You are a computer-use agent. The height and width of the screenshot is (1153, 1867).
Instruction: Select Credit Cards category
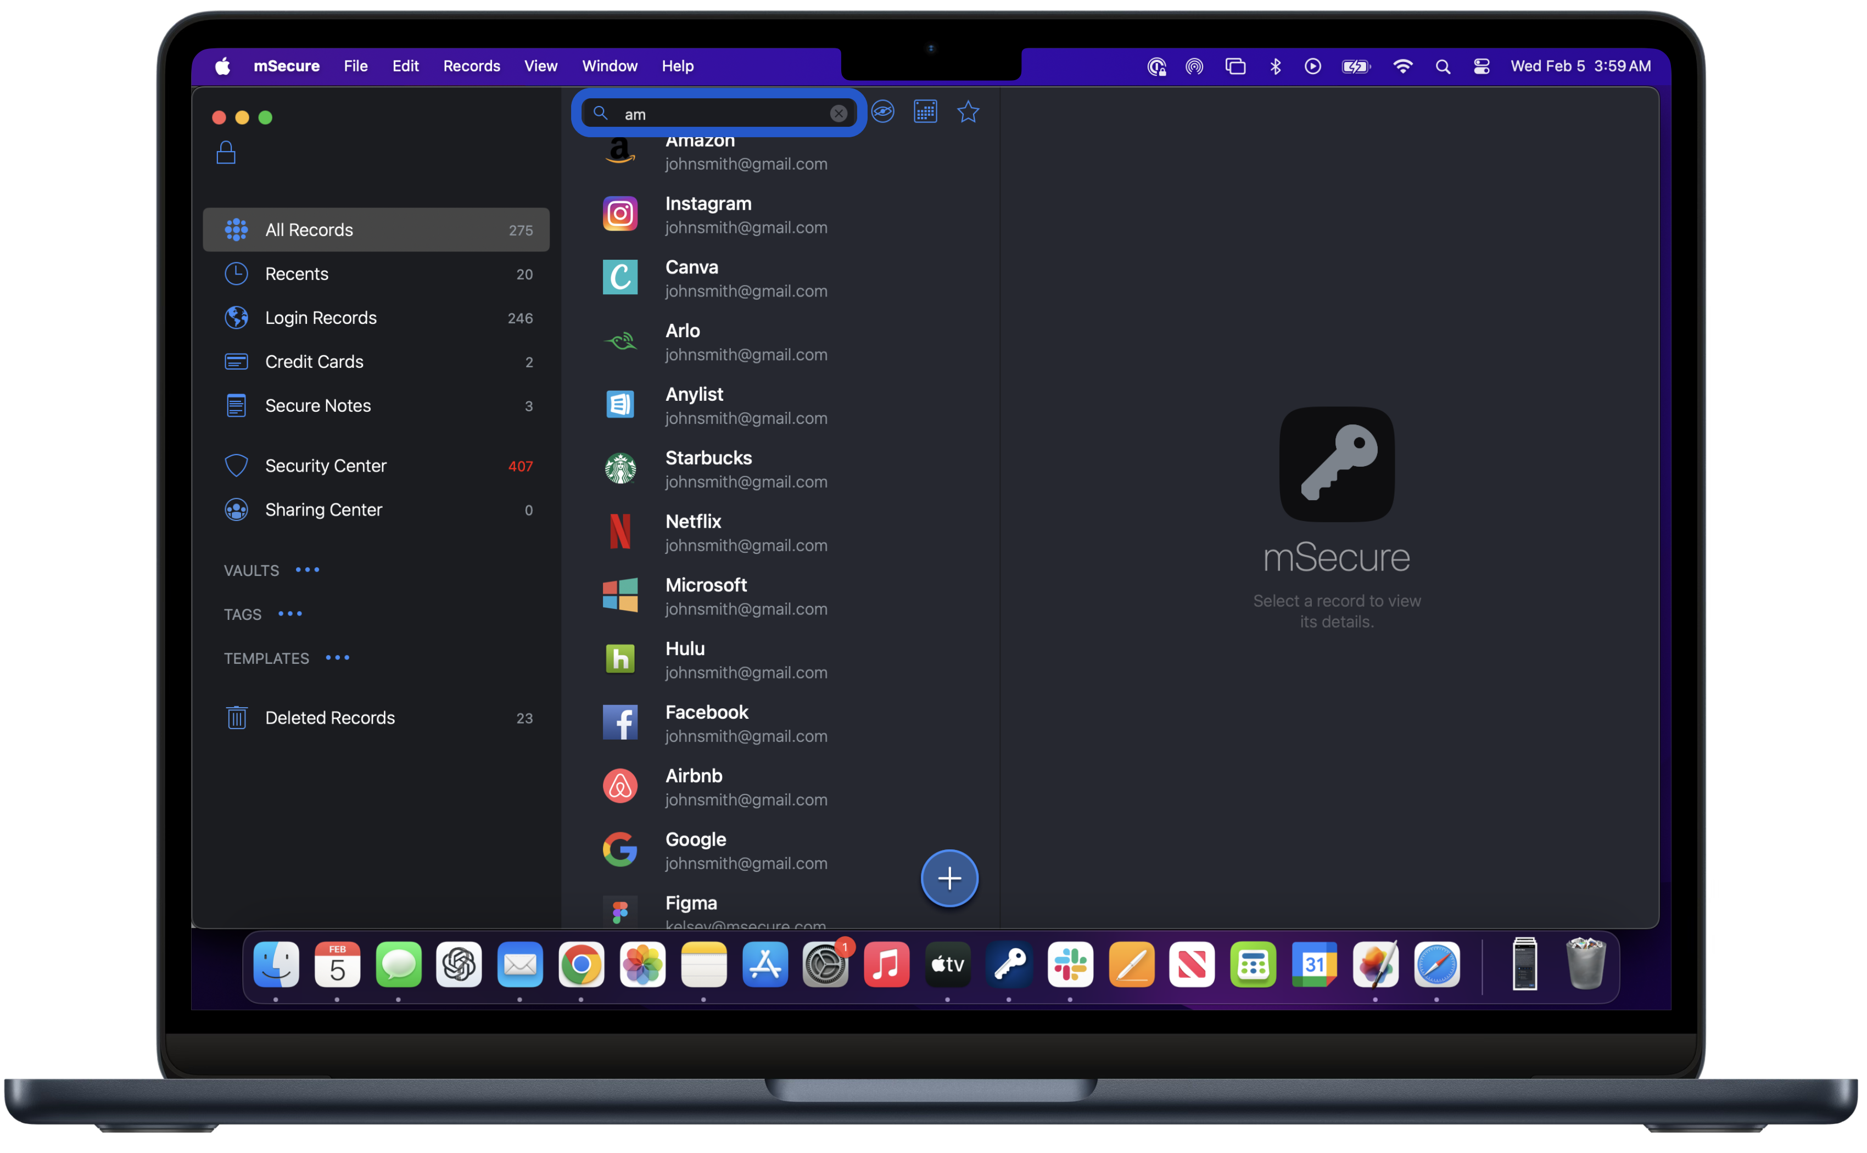pyautogui.click(x=314, y=361)
